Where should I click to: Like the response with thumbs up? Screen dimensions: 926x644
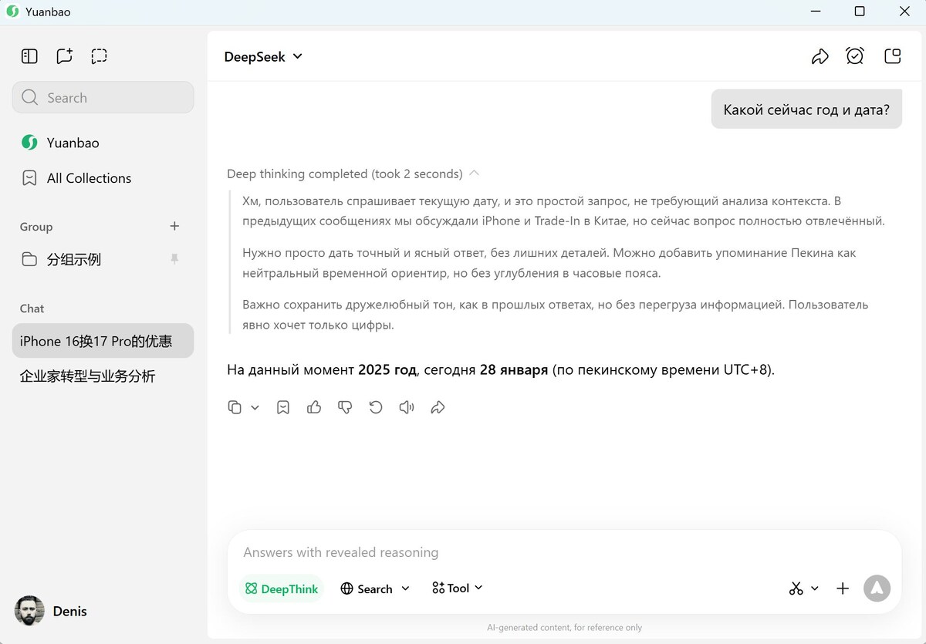tap(314, 407)
